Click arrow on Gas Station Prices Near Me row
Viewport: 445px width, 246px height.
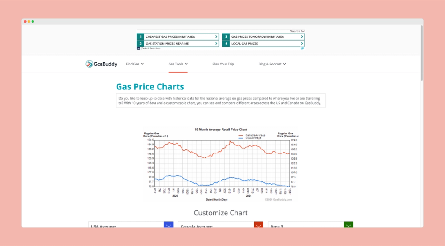pos(216,44)
